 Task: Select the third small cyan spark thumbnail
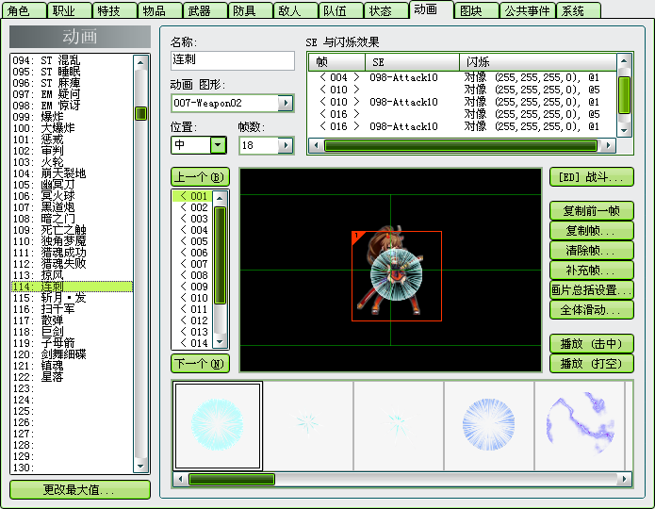[x=399, y=425]
